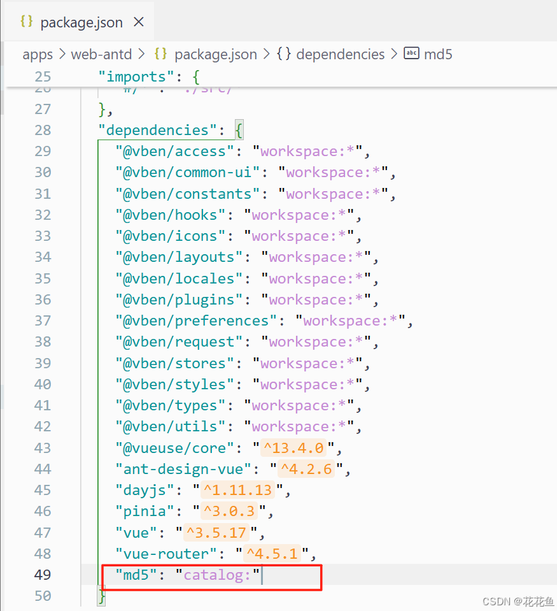
Task: Open the md5 breadcrumb segment
Action: coord(438,54)
